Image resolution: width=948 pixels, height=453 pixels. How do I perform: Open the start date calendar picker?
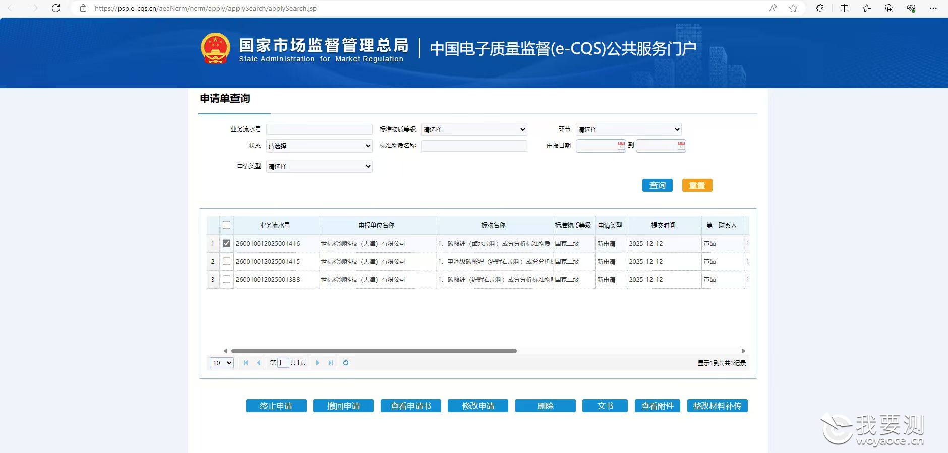tap(621, 146)
